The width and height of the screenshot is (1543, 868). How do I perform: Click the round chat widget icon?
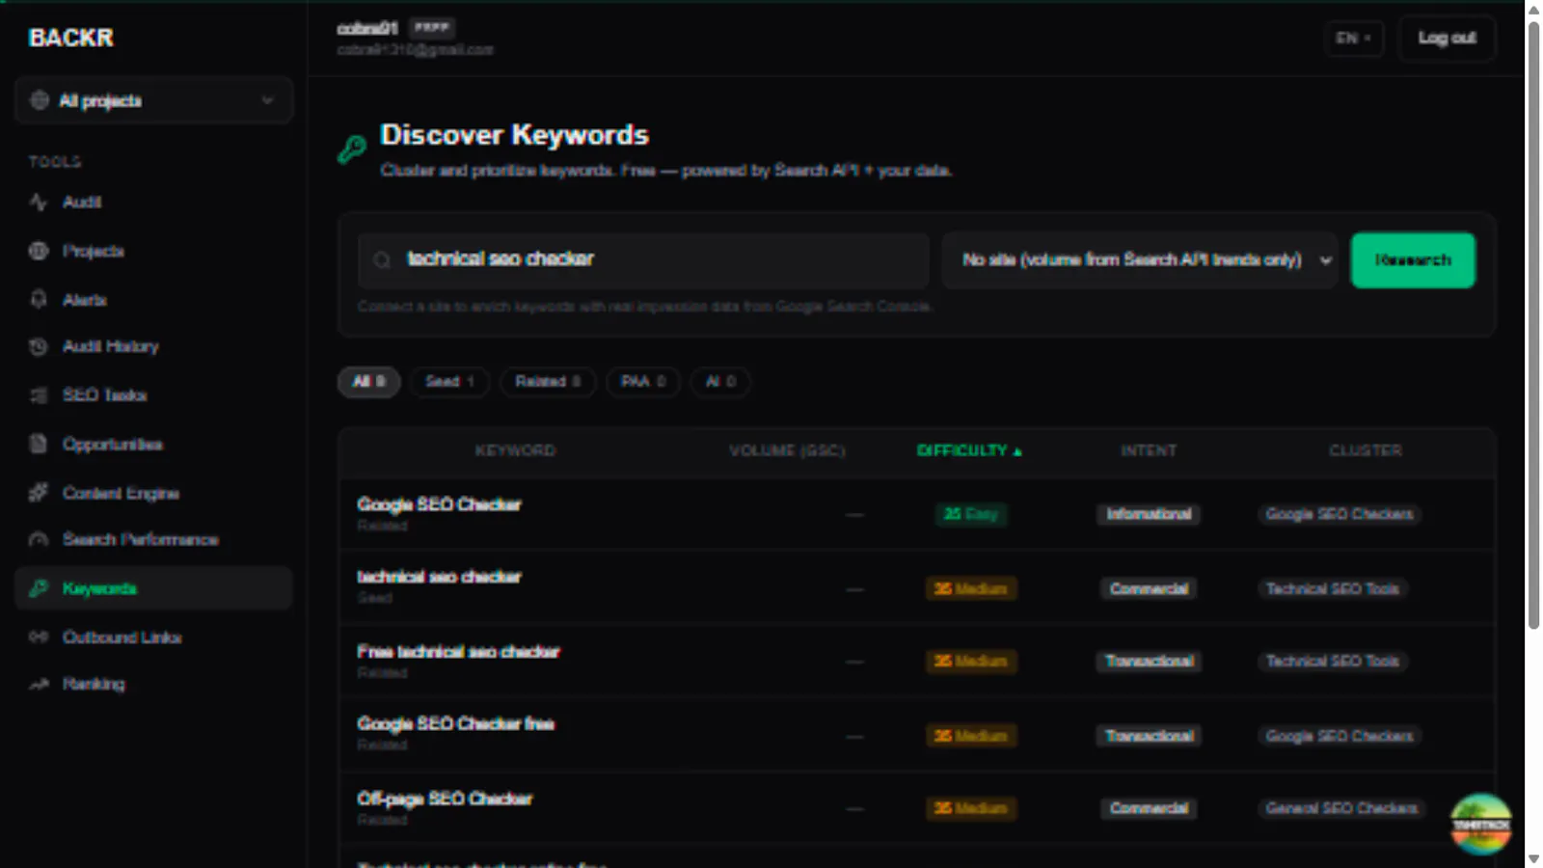point(1481,824)
